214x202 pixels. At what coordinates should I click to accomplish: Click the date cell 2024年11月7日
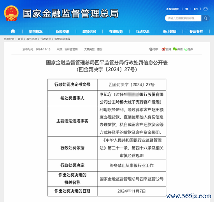click(x=132, y=191)
